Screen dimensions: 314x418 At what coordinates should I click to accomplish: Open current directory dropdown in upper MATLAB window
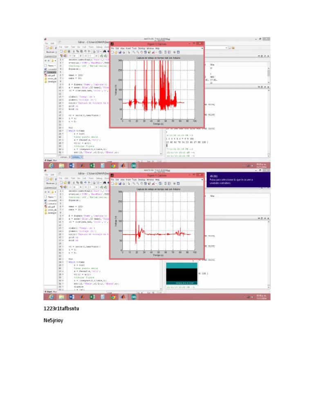(x=226, y=48)
